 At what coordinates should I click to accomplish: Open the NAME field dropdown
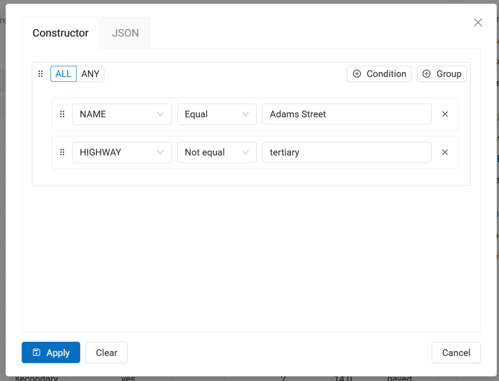click(x=122, y=114)
